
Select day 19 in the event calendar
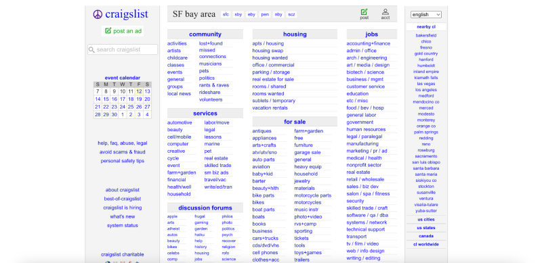[x=139, y=99]
